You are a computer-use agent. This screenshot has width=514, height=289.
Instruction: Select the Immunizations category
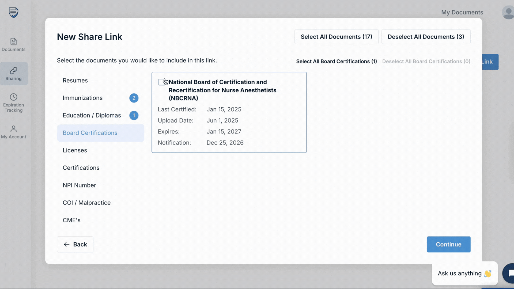[101, 98]
